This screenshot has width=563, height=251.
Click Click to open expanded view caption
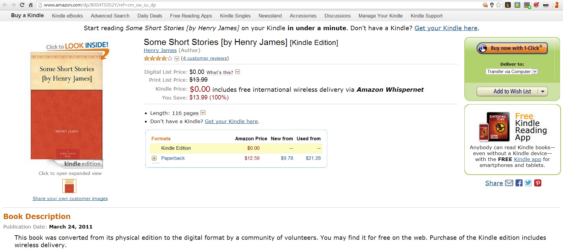(70, 173)
